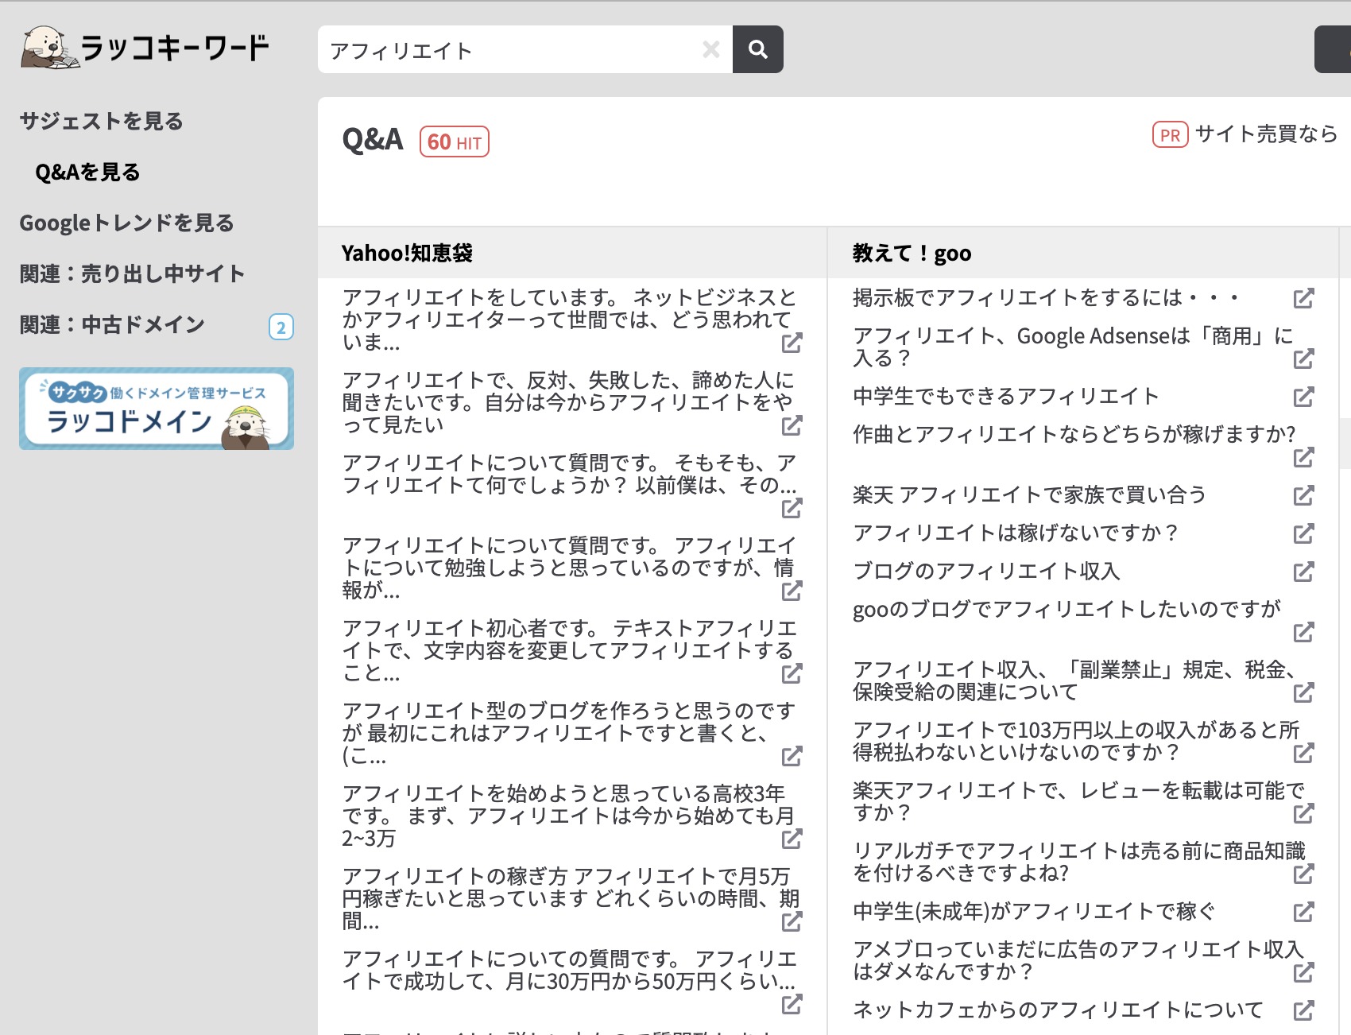Open 関連：中古ドメイン sidebar item
The height and width of the screenshot is (1035, 1351).
112,324
